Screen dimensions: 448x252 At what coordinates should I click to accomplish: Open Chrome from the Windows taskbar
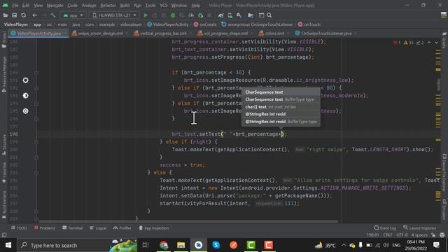[164, 245]
